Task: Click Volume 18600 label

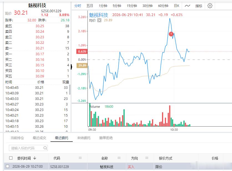Action: point(101,107)
